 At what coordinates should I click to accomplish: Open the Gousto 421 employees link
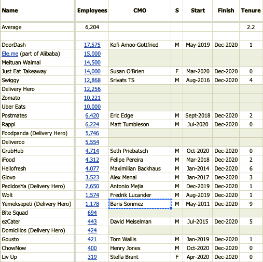point(92,239)
